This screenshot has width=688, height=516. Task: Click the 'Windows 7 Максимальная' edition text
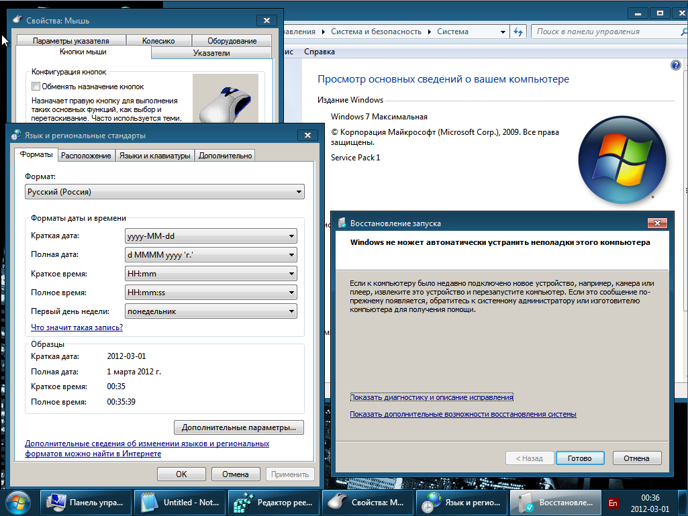click(x=379, y=117)
